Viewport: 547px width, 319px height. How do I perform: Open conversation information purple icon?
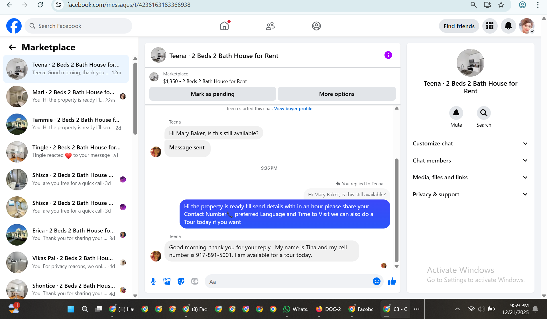(388, 55)
